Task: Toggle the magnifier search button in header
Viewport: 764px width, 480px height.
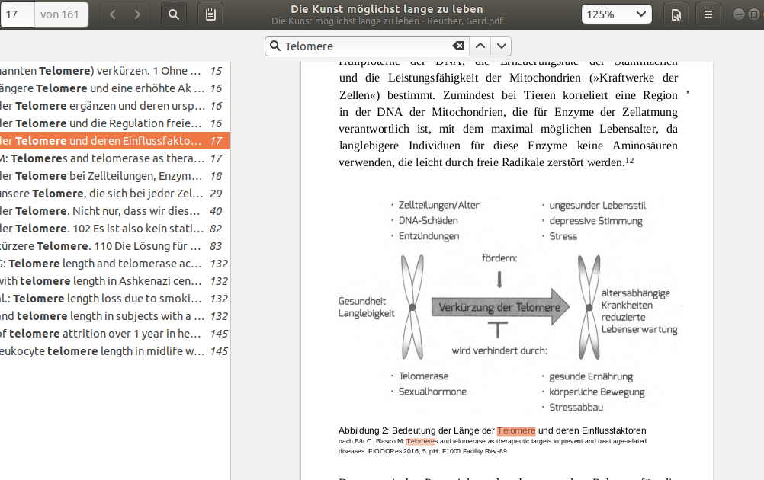Action: point(174,14)
